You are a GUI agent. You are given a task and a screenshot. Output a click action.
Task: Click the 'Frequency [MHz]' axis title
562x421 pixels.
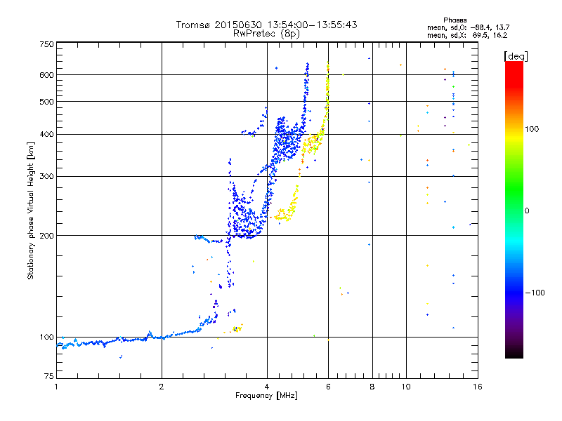pos(266,396)
